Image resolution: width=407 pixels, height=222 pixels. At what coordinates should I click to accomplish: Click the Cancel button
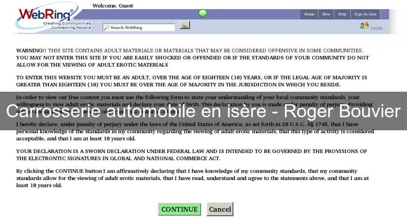pos(220,209)
